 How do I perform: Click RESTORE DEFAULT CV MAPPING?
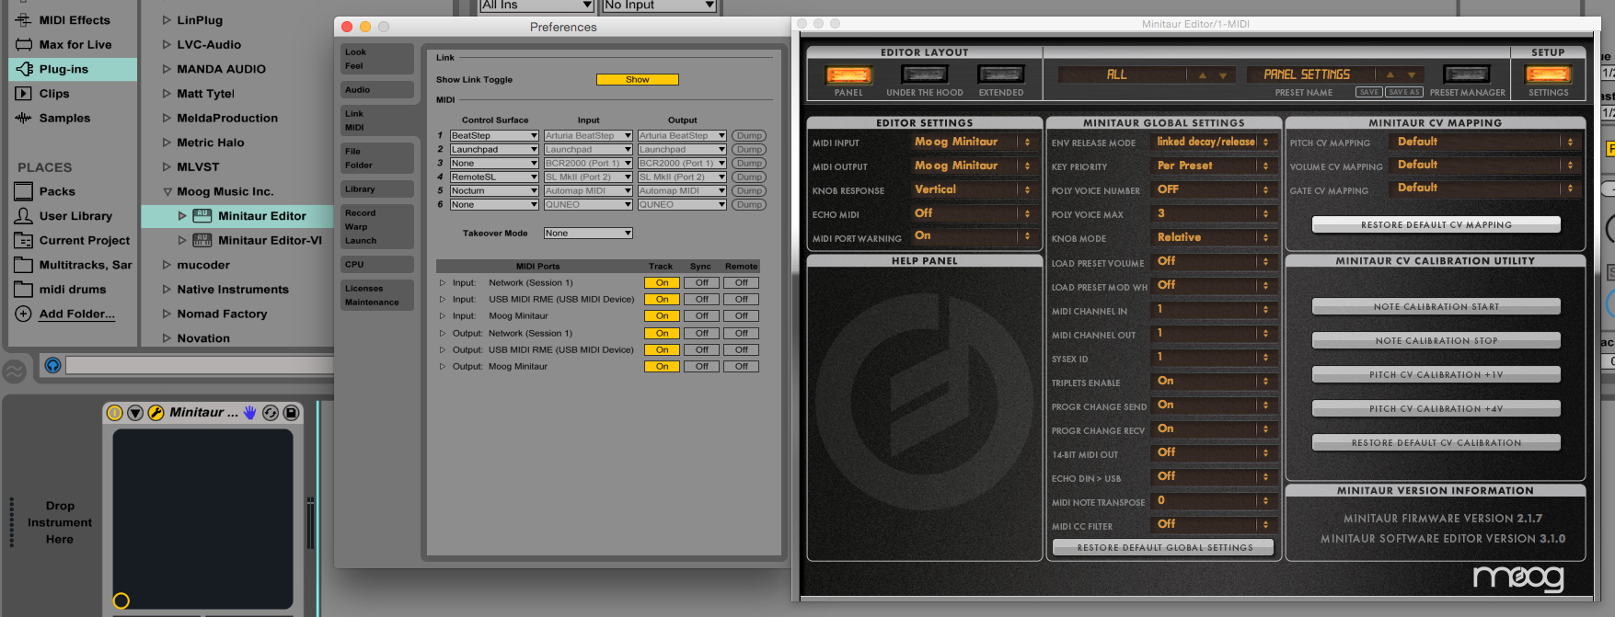tap(1436, 224)
